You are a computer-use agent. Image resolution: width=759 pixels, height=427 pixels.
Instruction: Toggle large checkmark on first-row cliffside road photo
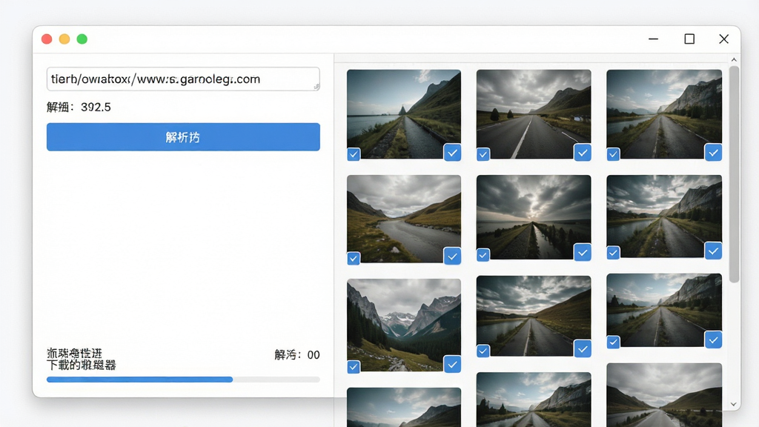click(x=714, y=153)
